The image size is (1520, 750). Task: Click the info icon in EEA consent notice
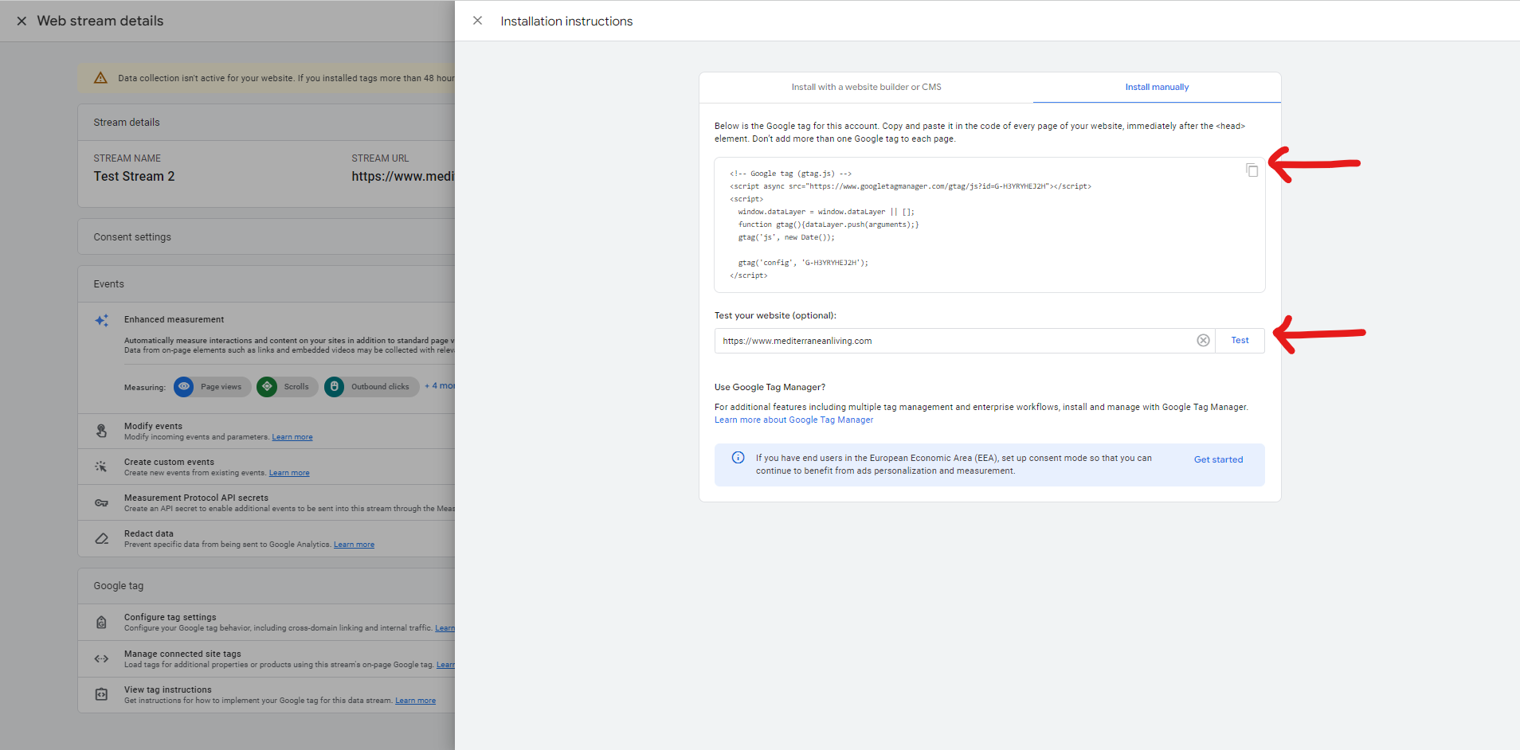[738, 458]
